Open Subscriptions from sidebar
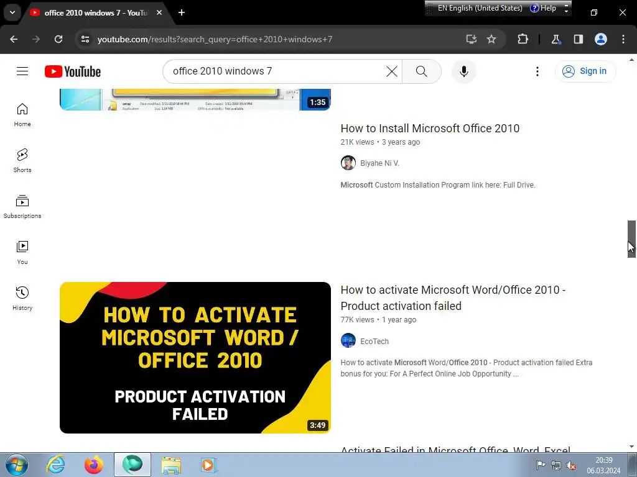Image resolution: width=637 pixels, height=477 pixels. point(22,206)
